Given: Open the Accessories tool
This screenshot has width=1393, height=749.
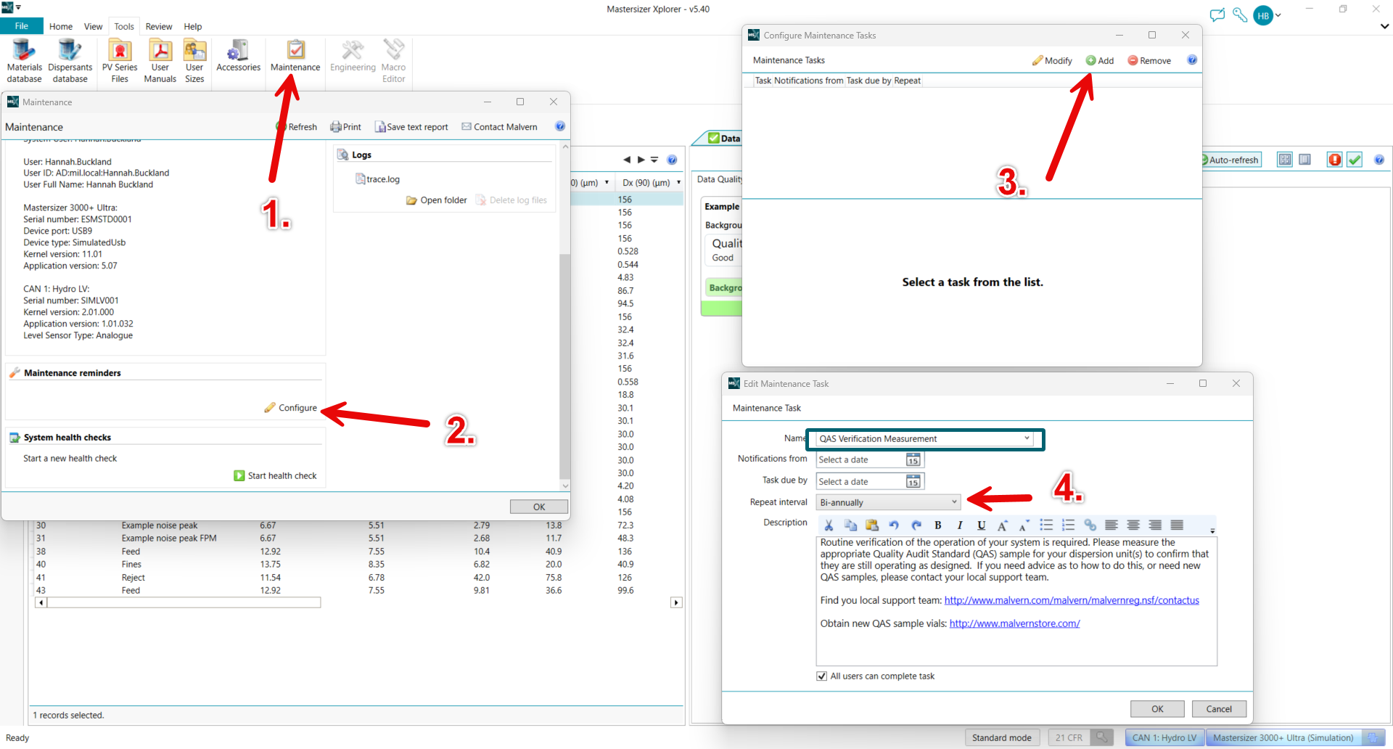Looking at the screenshot, I should (238, 57).
